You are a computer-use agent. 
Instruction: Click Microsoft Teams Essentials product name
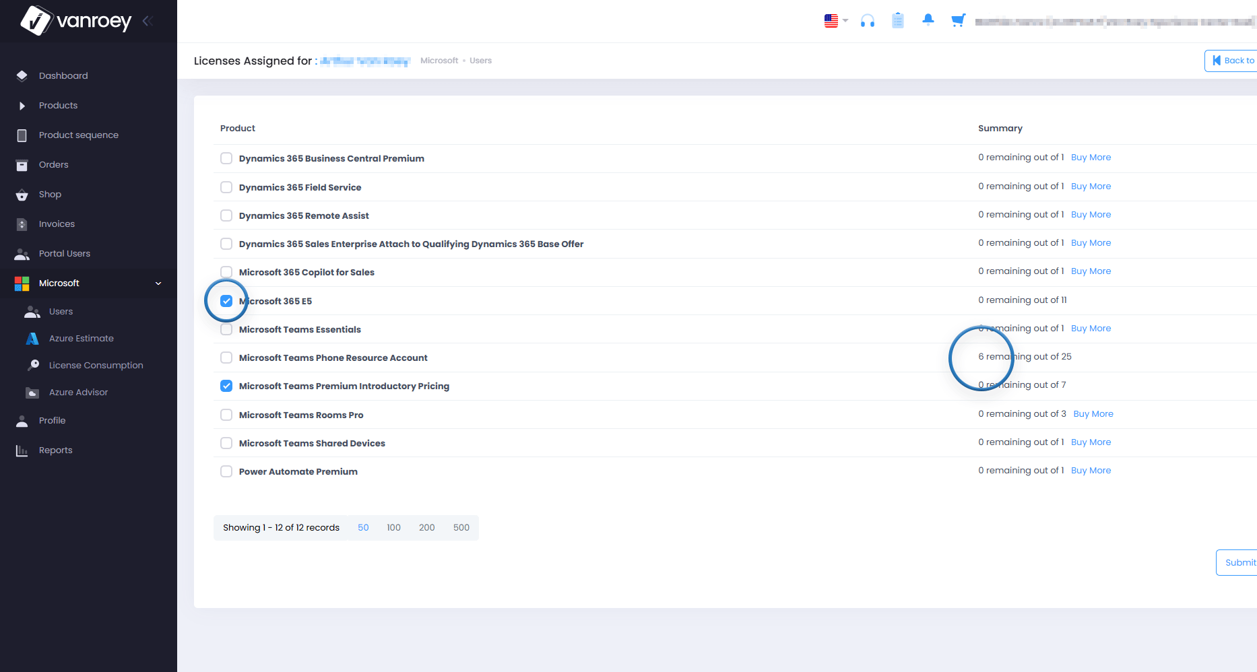point(300,330)
